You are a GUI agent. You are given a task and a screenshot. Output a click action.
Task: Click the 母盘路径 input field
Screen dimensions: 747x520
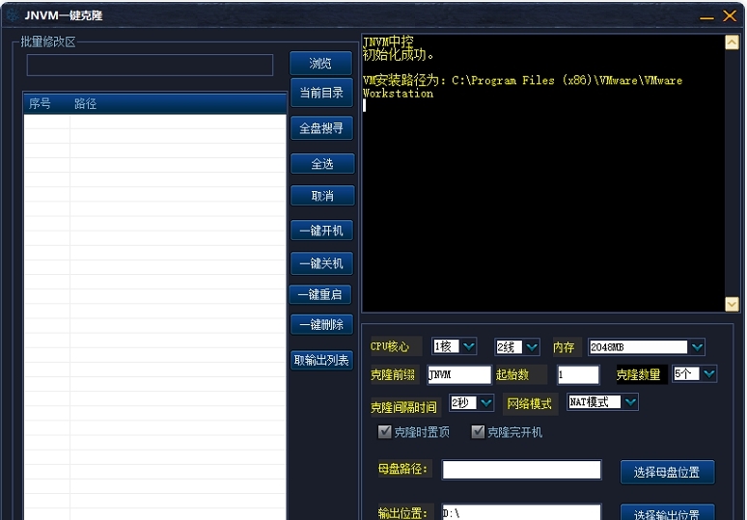521,470
